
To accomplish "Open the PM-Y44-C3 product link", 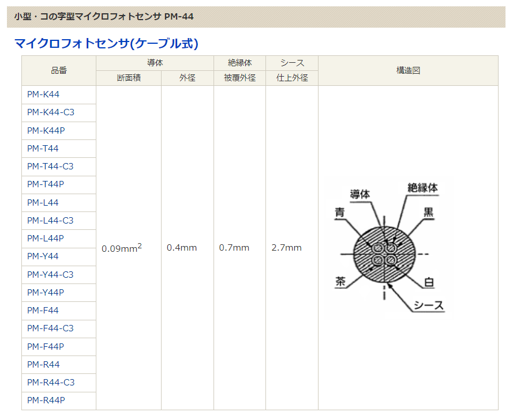I will pos(50,274).
